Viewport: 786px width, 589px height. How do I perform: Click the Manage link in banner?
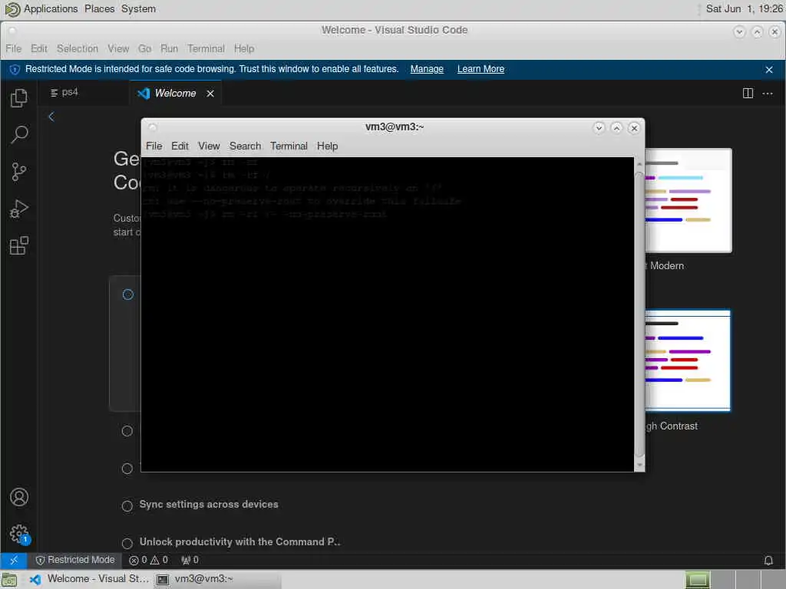point(427,69)
